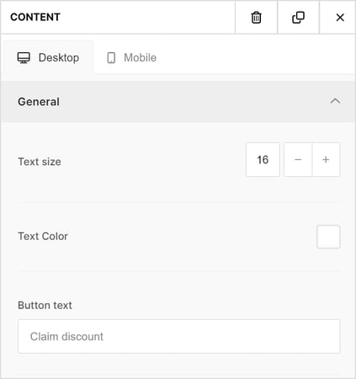Select the Claim discount placeholder text
Viewport: 356px width, 379px height.
coord(66,336)
